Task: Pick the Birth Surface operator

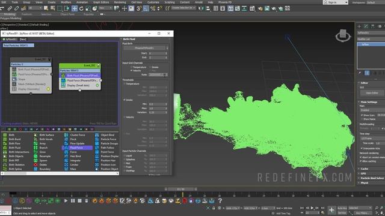Action: [47, 135]
